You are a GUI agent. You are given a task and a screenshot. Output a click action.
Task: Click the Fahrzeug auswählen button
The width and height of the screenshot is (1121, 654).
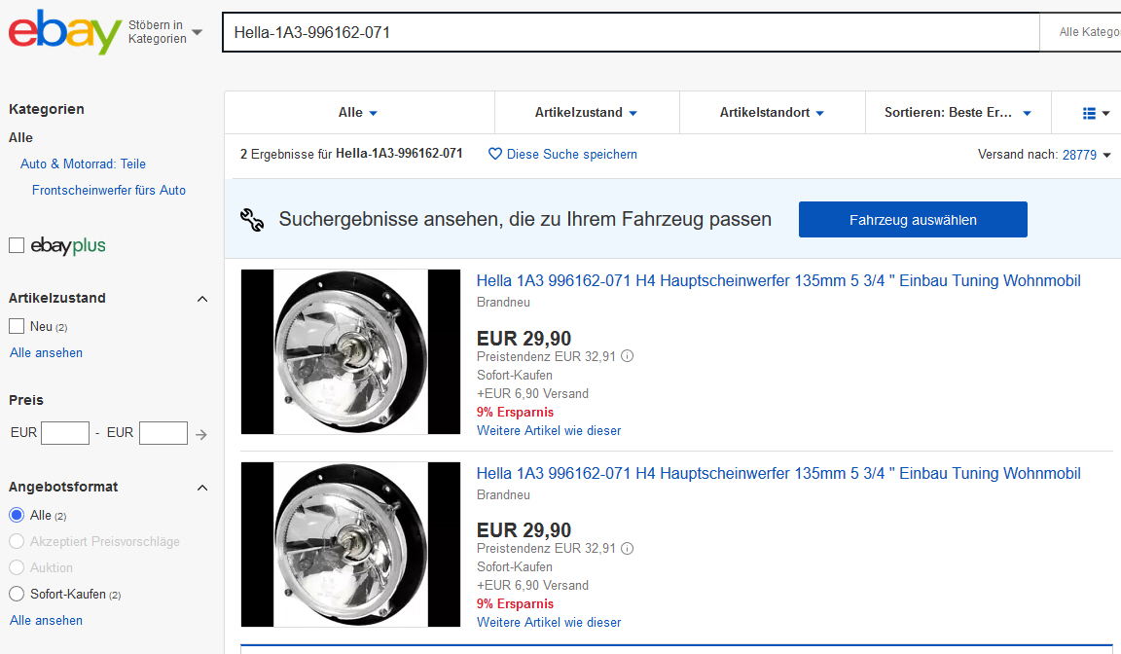pos(912,220)
